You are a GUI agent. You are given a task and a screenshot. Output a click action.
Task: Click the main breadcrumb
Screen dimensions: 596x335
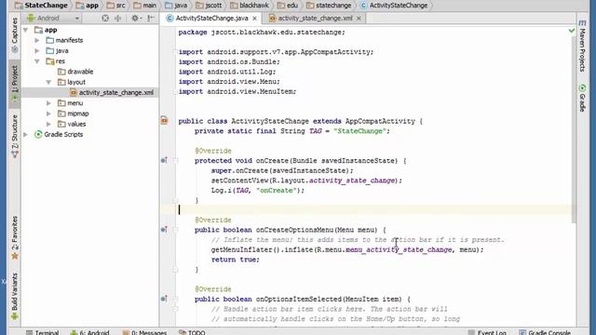145,6
